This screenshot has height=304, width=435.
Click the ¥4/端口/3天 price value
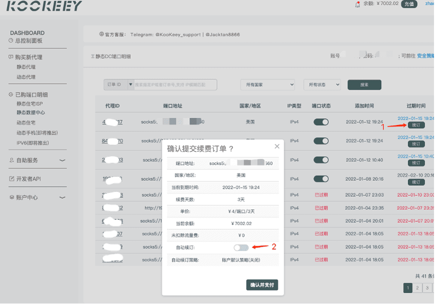point(241,211)
